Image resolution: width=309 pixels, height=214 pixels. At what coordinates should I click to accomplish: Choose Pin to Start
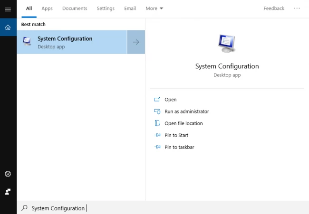pyautogui.click(x=176, y=135)
